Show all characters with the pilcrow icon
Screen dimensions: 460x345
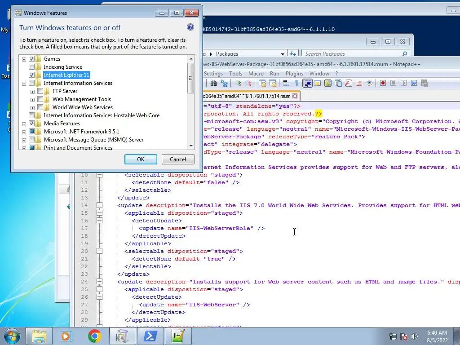coord(296,83)
